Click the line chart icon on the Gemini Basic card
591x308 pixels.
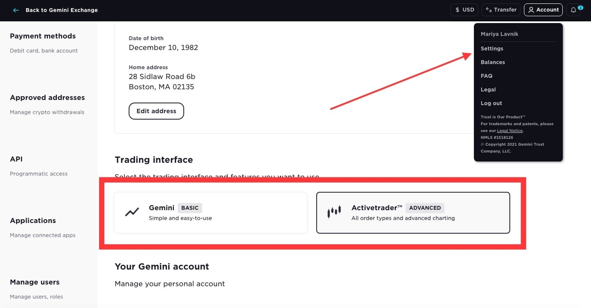click(x=132, y=211)
